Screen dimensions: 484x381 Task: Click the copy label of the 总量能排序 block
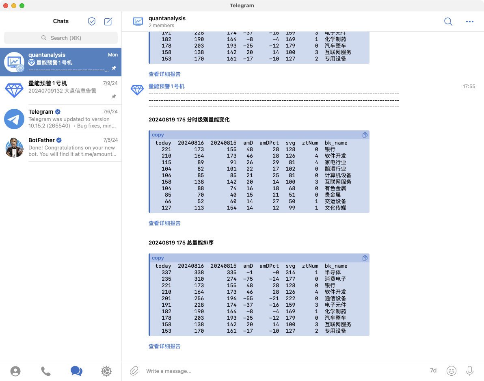(158, 258)
